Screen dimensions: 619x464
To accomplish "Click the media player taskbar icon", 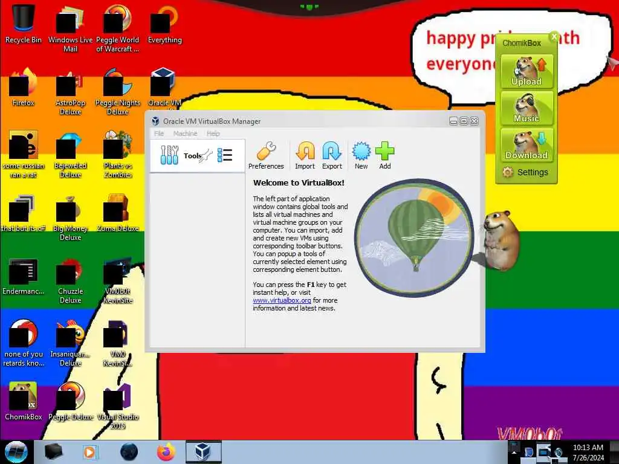I will (89, 452).
